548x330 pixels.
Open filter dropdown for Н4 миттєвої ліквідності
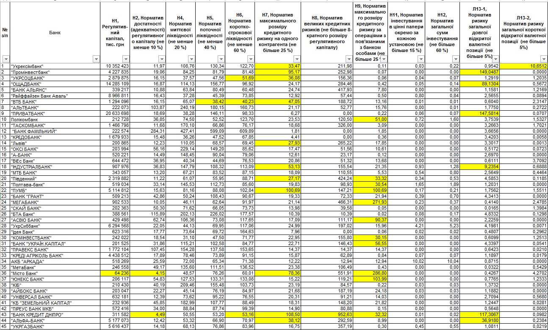pos(191,59)
